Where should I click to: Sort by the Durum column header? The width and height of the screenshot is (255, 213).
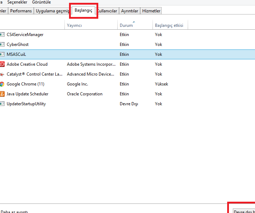click(x=135, y=25)
